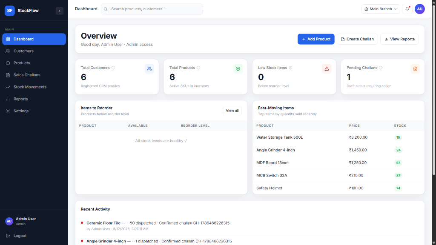Open notifications bell
Screen dimensions: 436x245
click(x=407, y=9)
